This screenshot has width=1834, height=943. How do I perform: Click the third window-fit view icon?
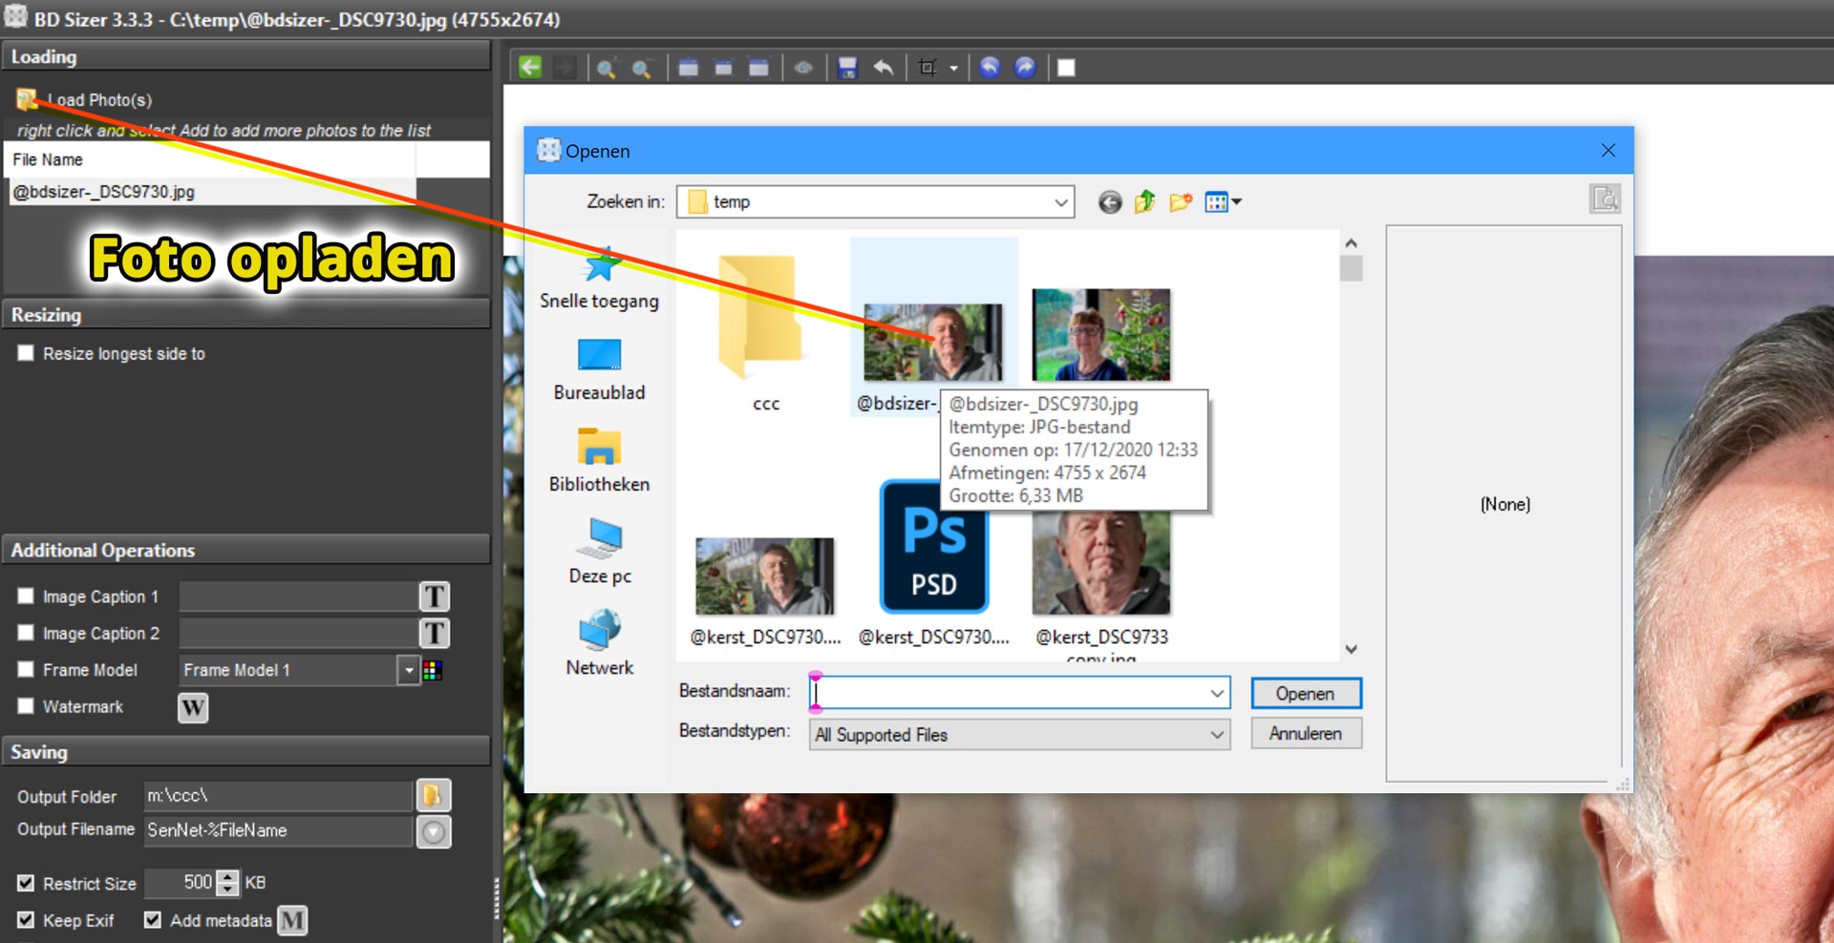point(758,68)
